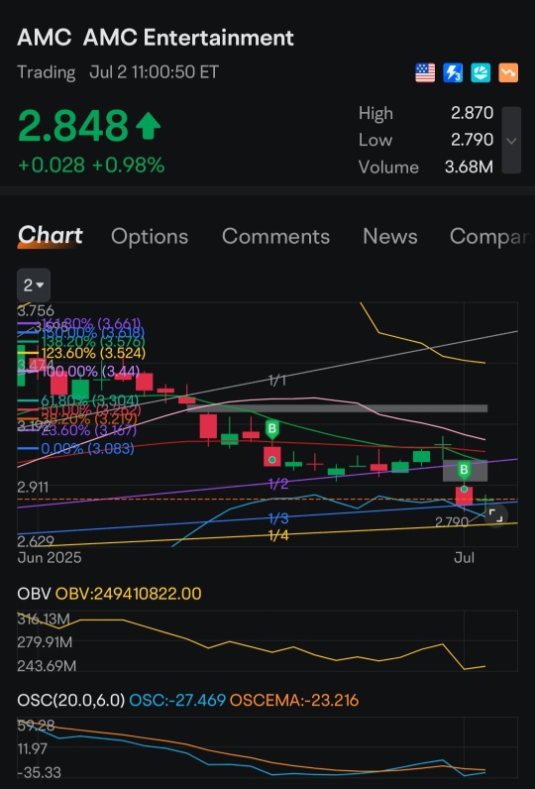Tap the 243.69M OBV axis label
This screenshot has width=535, height=789.
coord(47,666)
